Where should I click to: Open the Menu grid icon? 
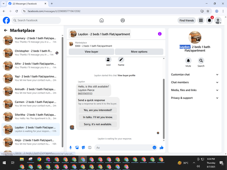coord(201,20)
